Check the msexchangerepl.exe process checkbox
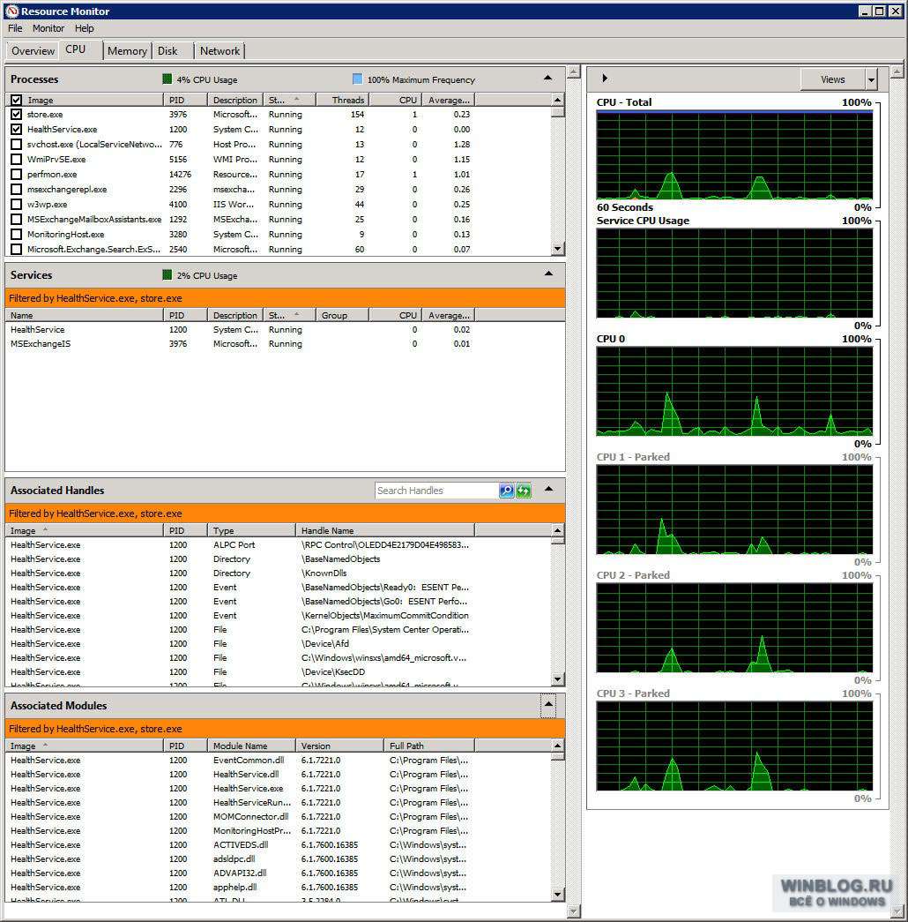 tap(17, 190)
